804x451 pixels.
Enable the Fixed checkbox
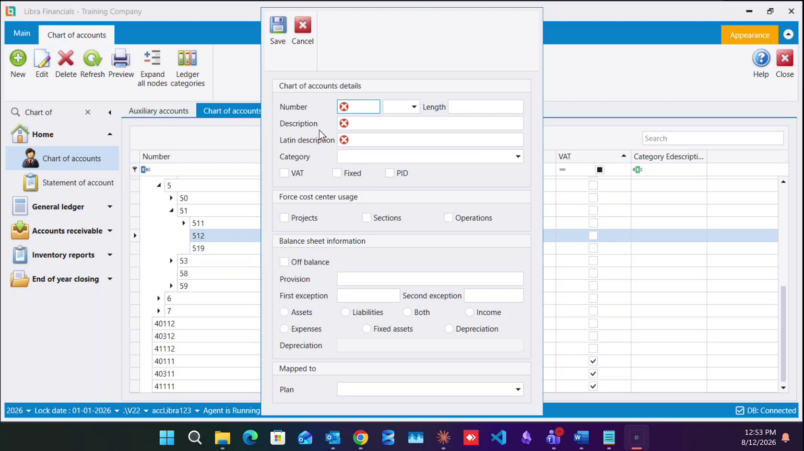click(x=337, y=173)
